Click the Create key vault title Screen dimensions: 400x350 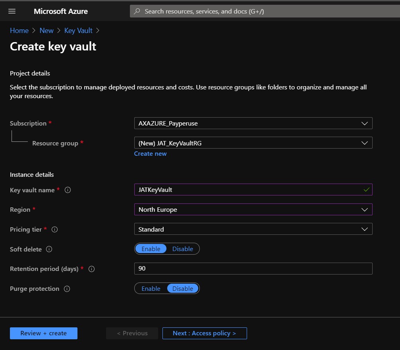[x=53, y=47]
